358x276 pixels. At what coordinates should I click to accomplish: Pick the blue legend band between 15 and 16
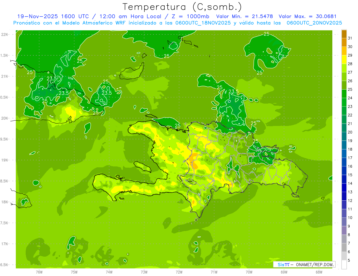(x=344, y=171)
